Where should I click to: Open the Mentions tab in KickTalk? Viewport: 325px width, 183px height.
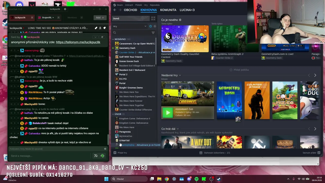pyautogui.click(x=72, y=18)
